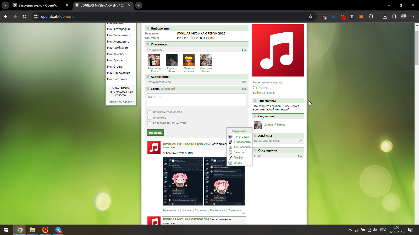Click 'Выйти из группы' link
419x235 pixels.
pos(264,93)
